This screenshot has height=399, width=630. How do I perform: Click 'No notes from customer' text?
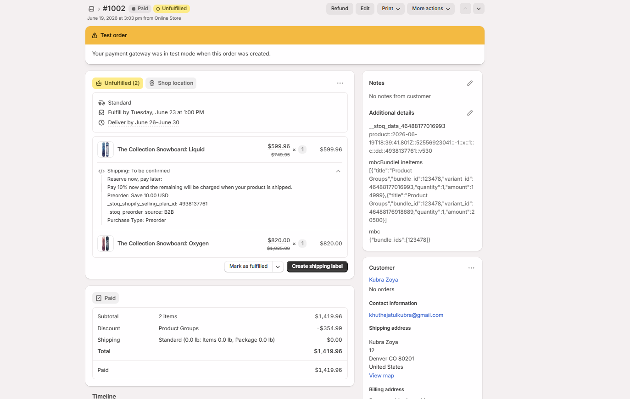[x=400, y=96]
